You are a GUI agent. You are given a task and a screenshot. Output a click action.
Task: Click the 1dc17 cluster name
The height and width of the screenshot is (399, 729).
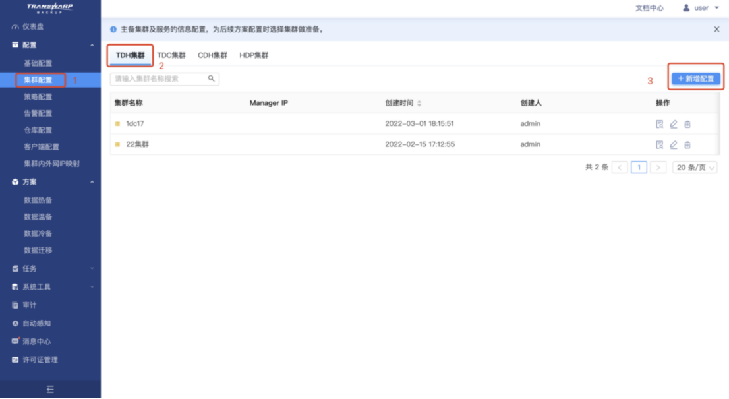pyautogui.click(x=135, y=124)
